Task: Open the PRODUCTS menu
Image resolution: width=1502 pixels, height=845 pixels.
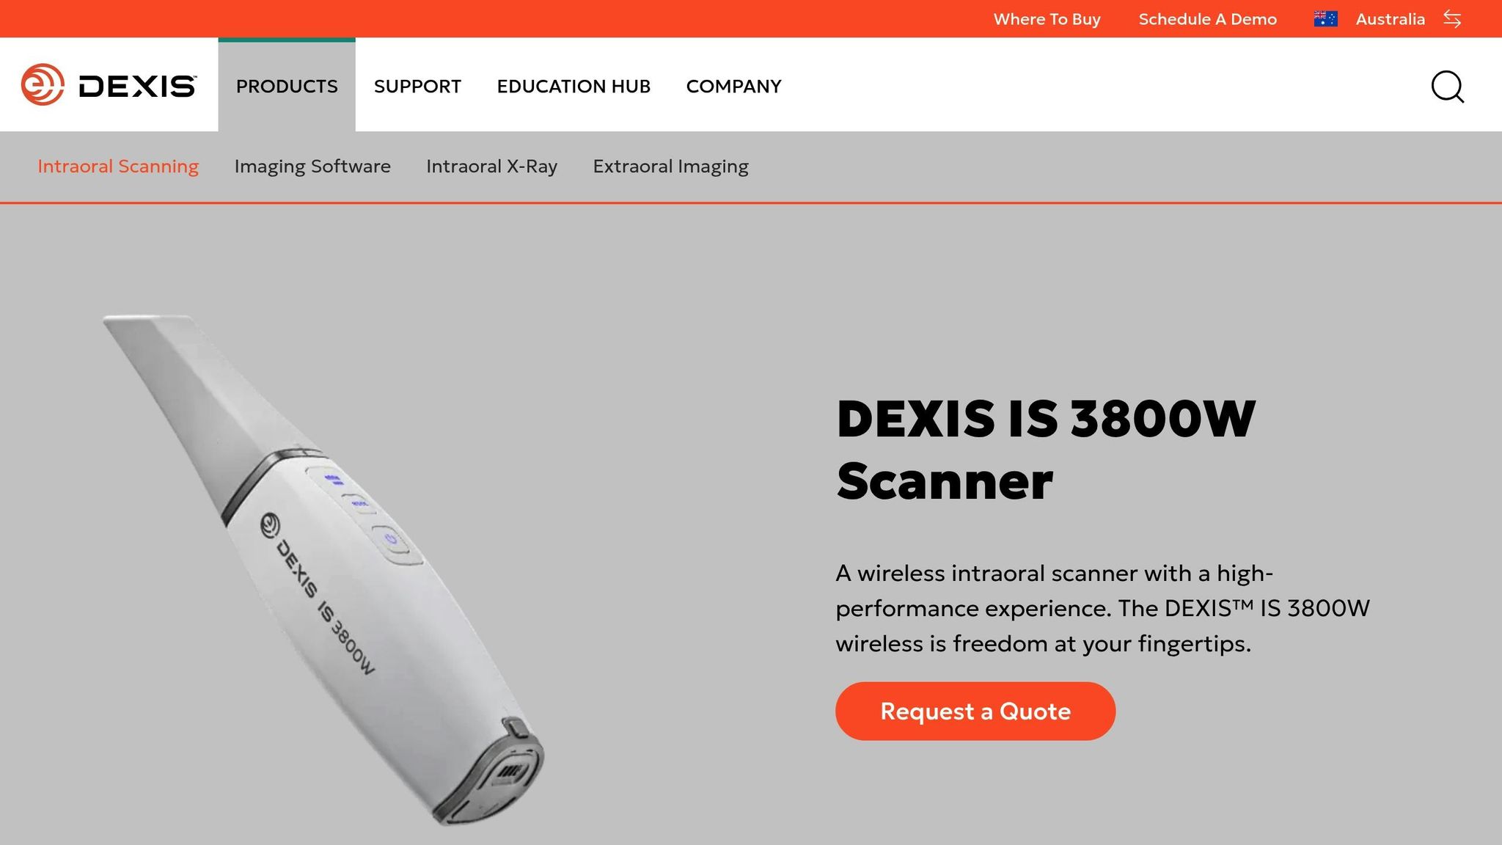Action: pyautogui.click(x=287, y=86)
